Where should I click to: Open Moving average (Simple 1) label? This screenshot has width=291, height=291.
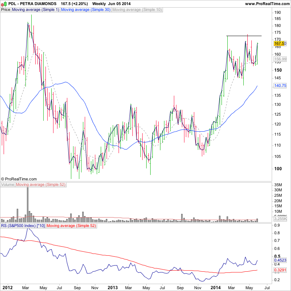[x=35, y=10]
